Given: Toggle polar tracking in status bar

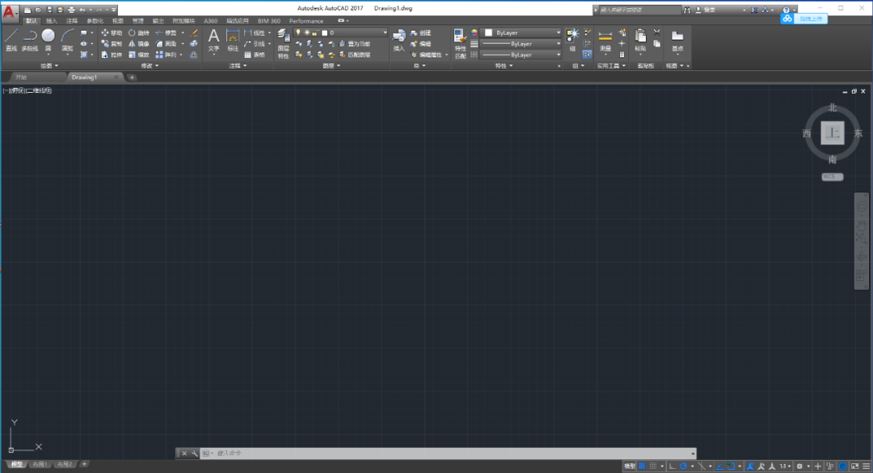Looking at the screenshot, I should pyautogui.click(x=683, y=466).
